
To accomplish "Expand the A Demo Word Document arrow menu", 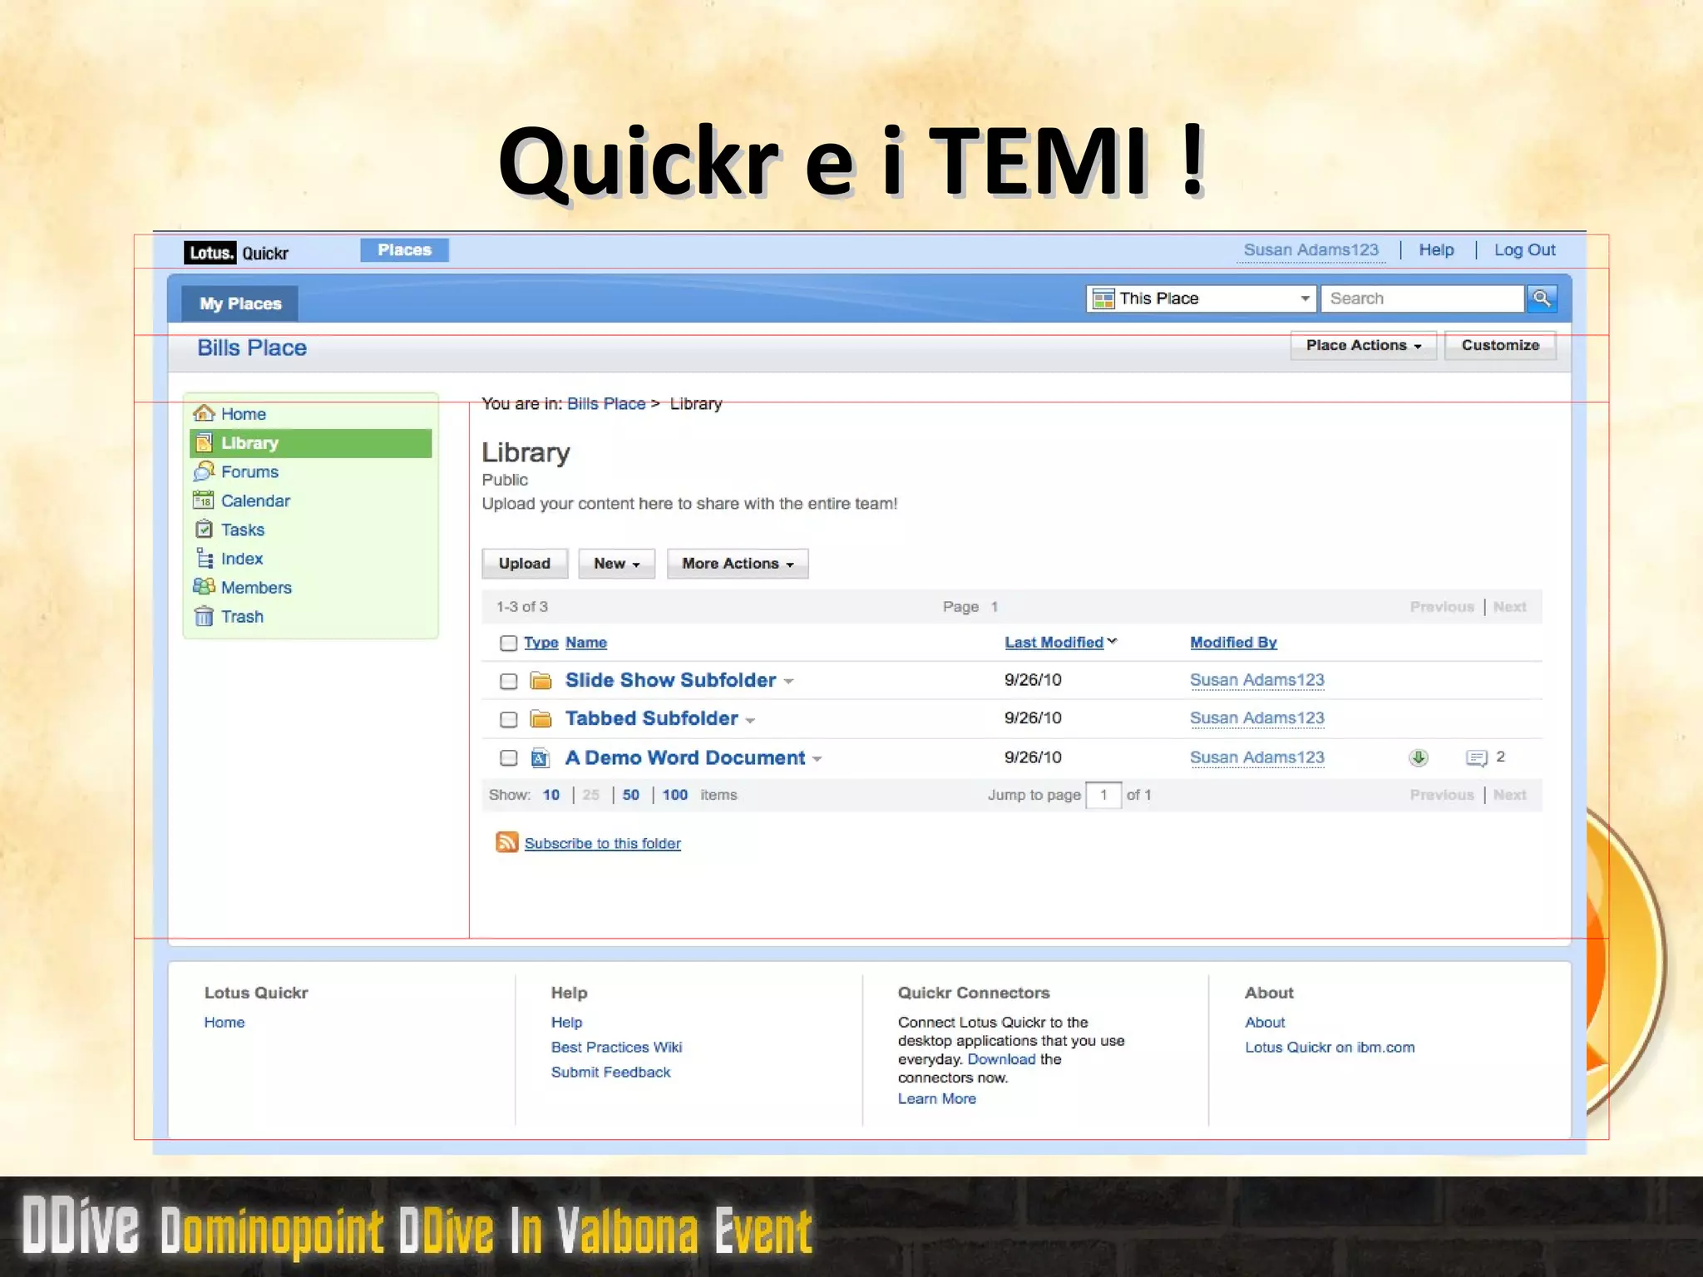I will coord(817,759).
